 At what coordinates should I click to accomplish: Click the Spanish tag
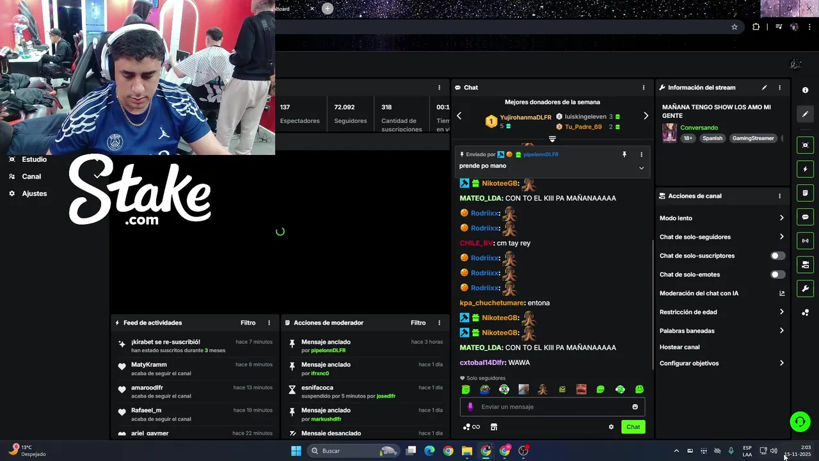pos(712,138)
